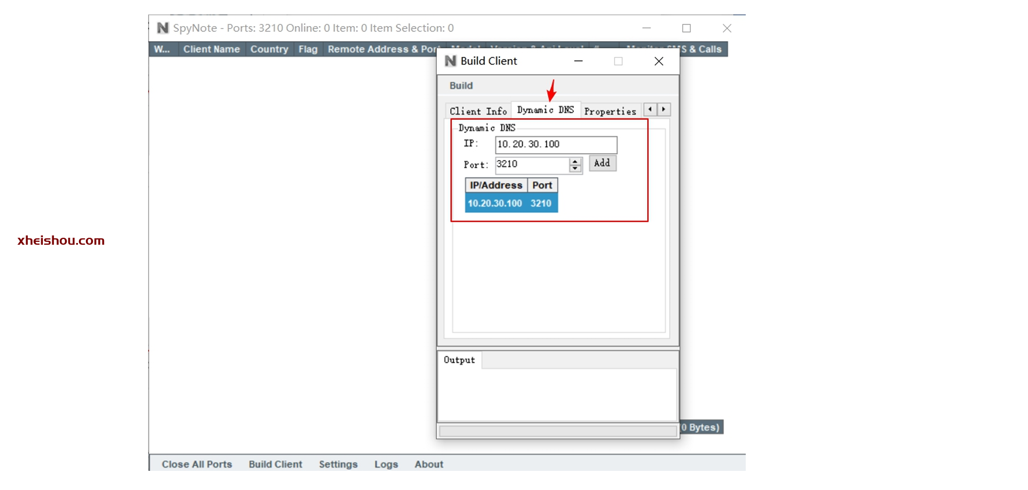The height and width of the screenshot is (490, 1028).
Task: Open About from bottom bar
Action: [429, 464]
